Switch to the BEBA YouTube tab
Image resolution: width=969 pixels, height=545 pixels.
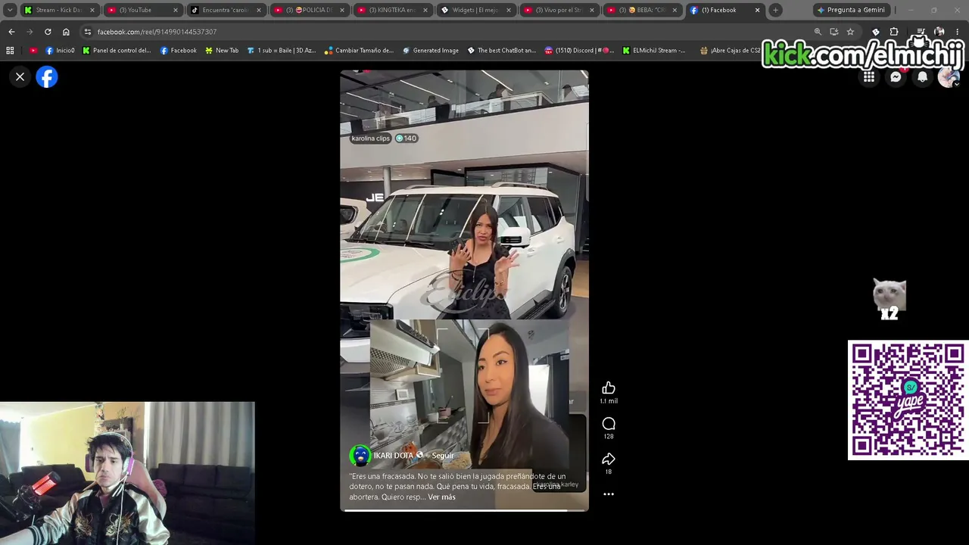(x=642, y=10)
